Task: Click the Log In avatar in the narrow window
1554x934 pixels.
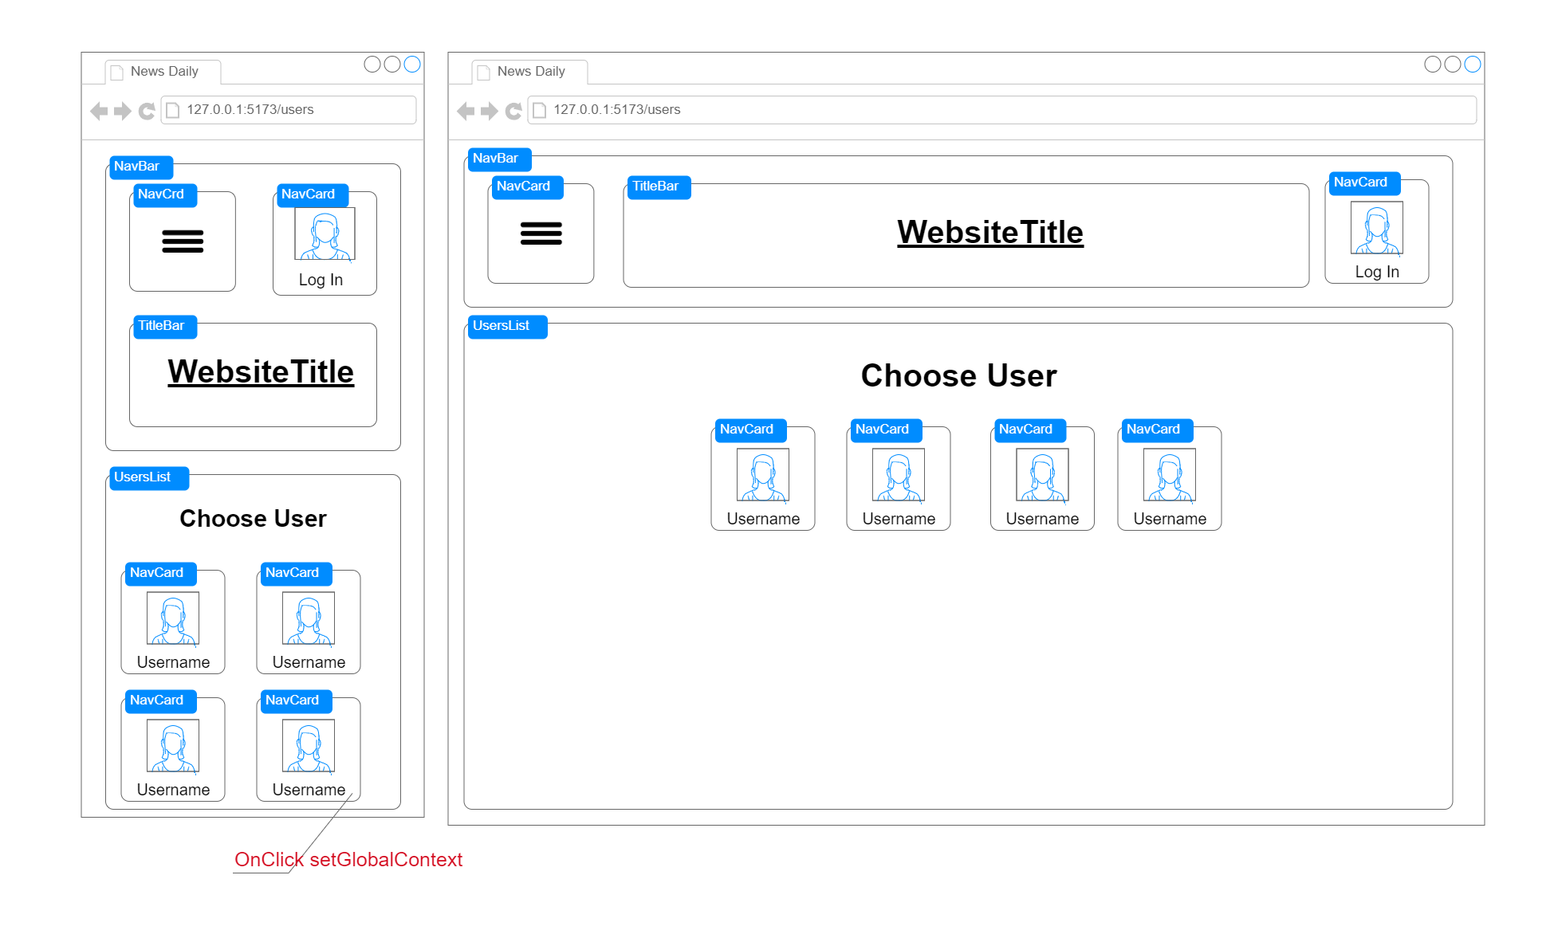Action: point(325,233)
